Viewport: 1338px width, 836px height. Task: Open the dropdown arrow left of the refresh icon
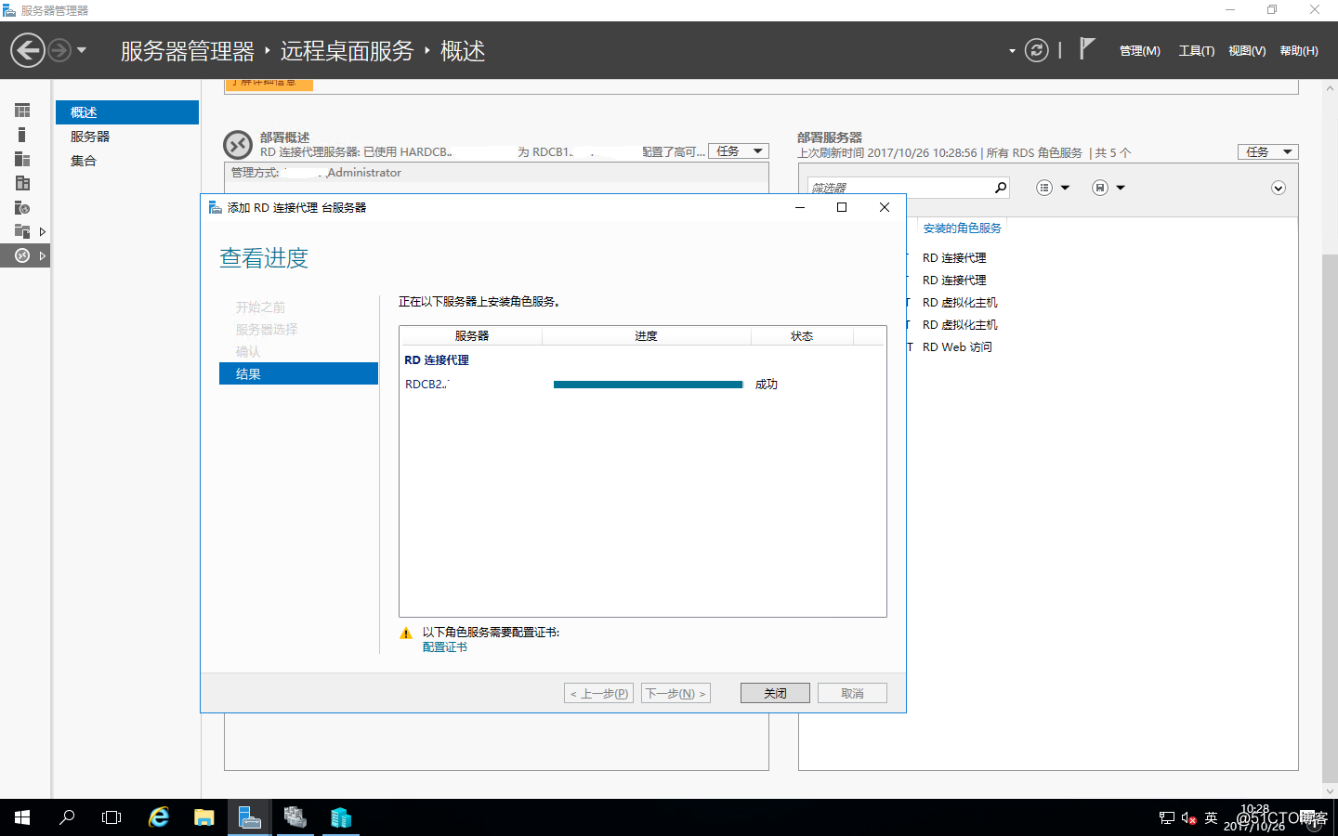pos(1012,51)
